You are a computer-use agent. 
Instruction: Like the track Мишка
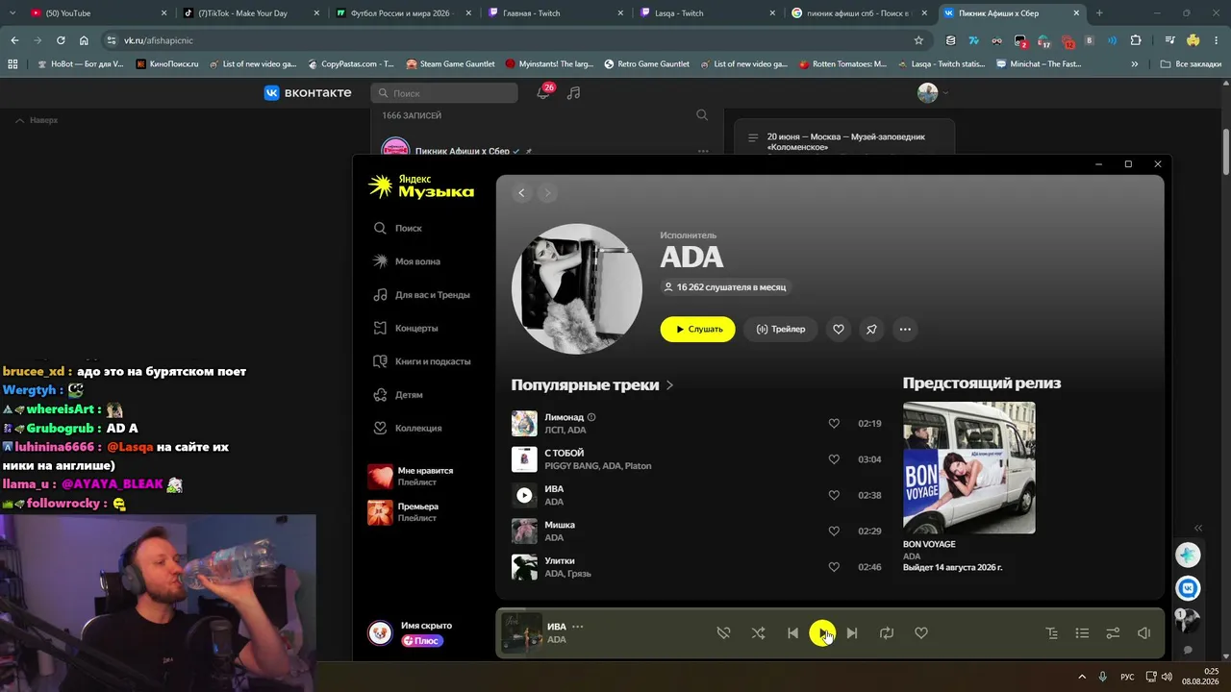point(834,531)
